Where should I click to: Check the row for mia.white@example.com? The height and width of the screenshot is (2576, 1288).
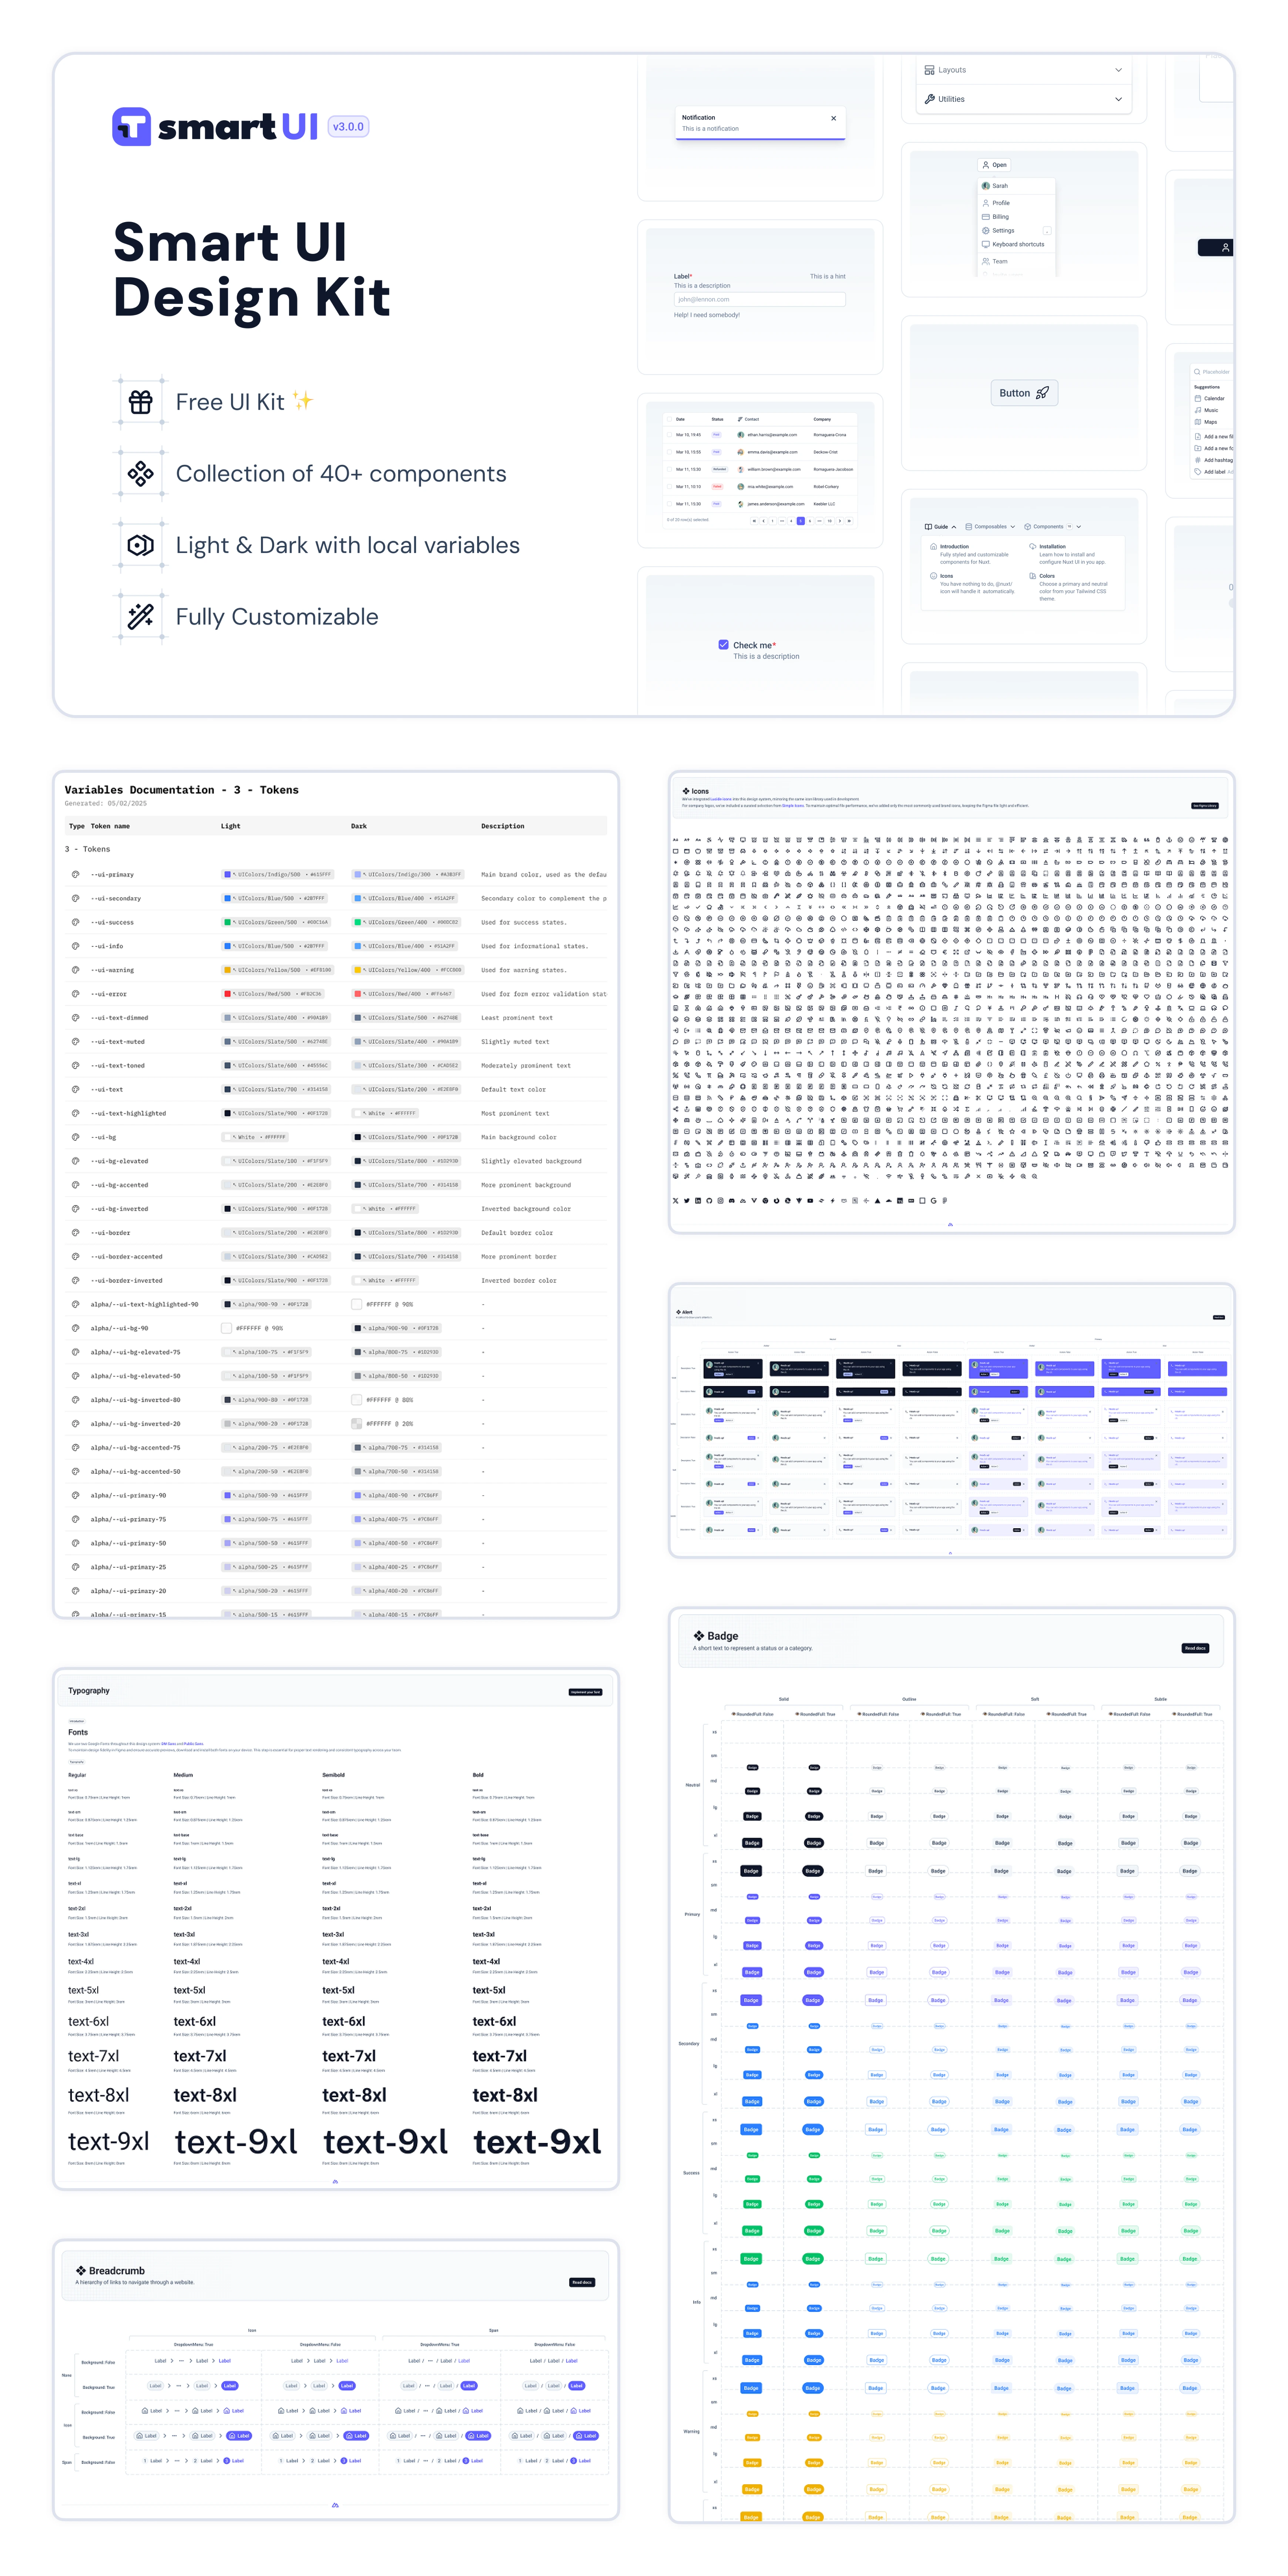tap(669, 487)
